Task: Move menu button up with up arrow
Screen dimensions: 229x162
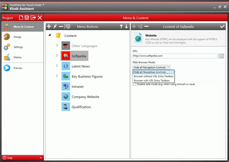Action: pos(121,27)
